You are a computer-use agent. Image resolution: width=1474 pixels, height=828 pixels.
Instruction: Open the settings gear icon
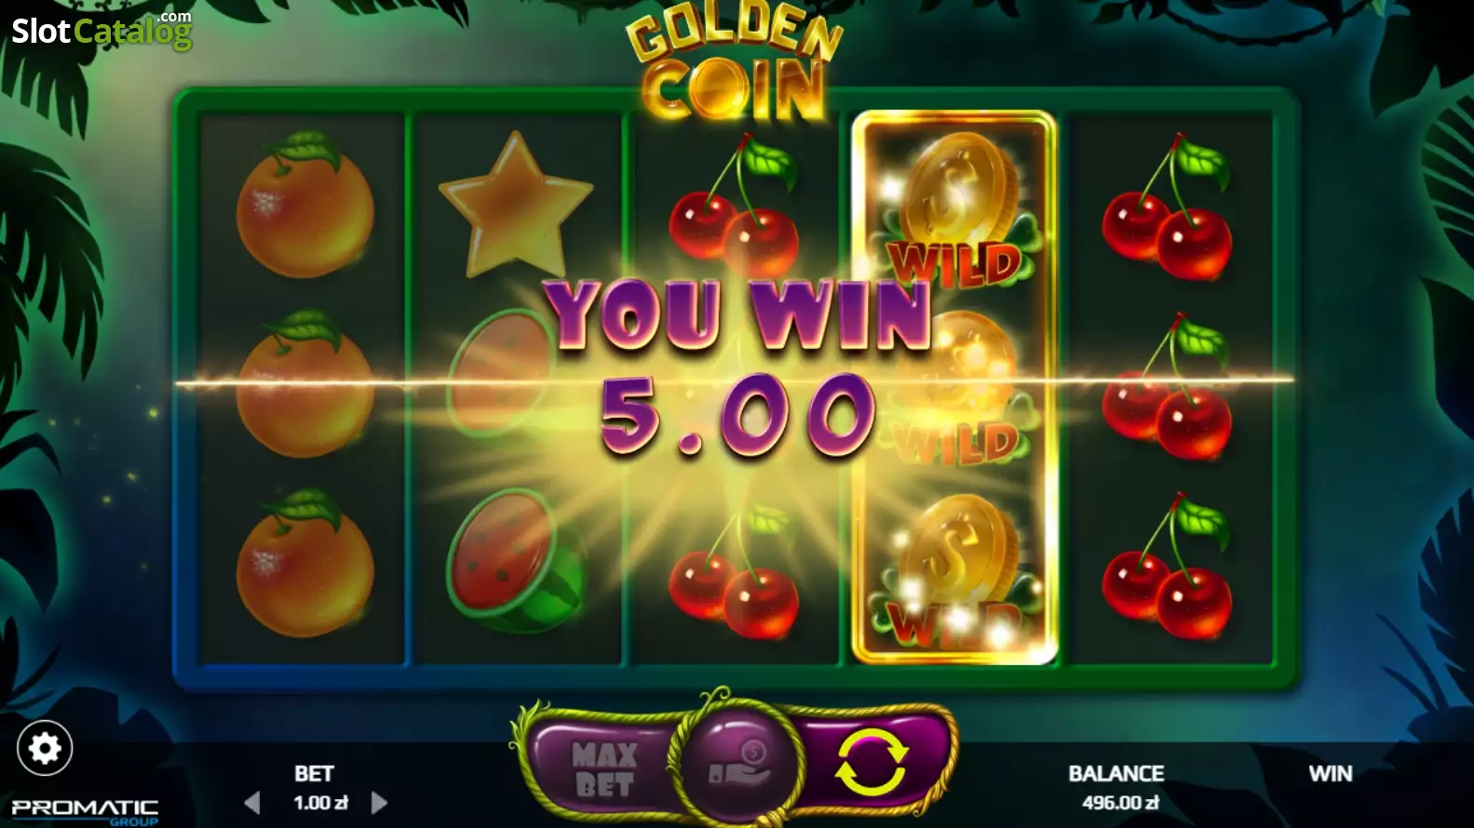(45, 748)
